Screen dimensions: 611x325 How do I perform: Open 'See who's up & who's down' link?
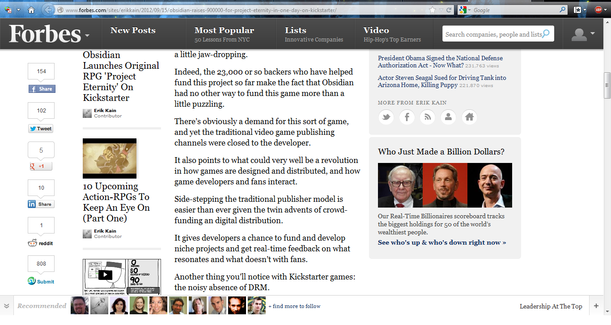tap(442, 242)
